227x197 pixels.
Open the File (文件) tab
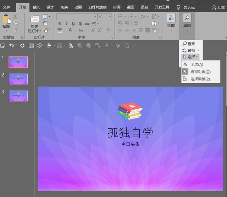click(x=6, y=7)
